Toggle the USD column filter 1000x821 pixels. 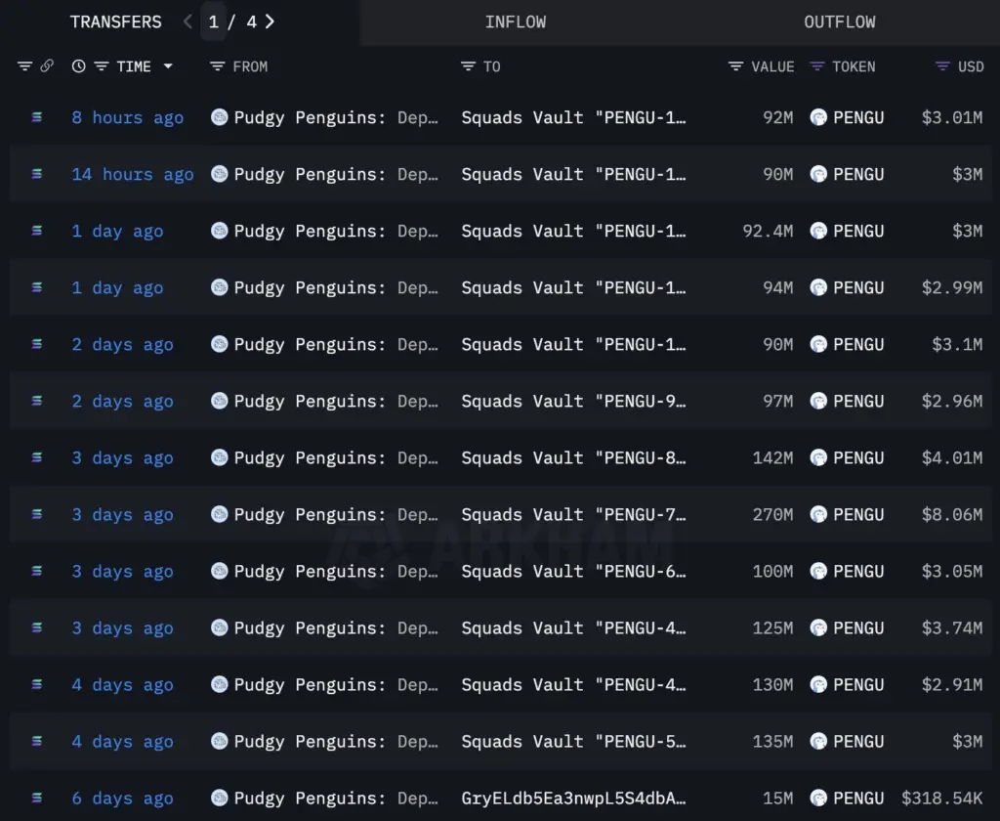click(941, 66)
